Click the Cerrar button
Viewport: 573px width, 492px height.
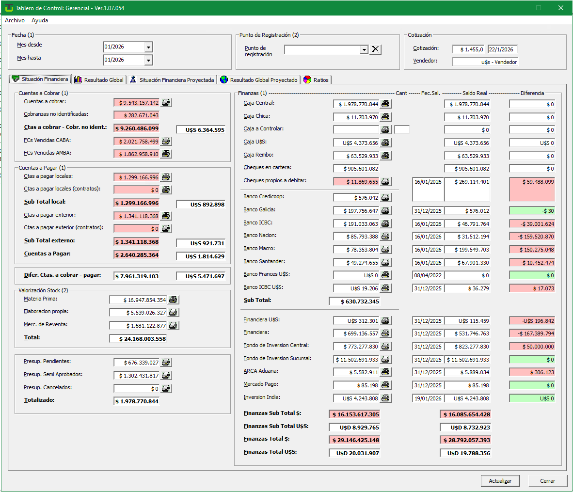(x=547, y=481)
